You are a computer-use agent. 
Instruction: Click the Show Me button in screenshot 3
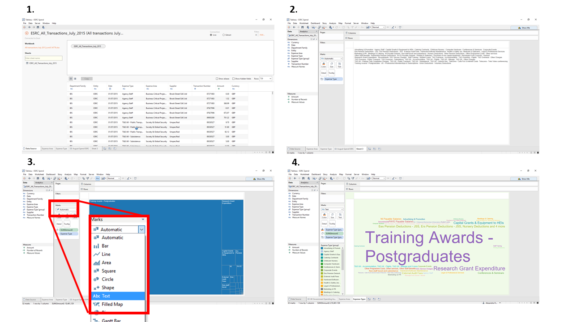click(259, 178)
